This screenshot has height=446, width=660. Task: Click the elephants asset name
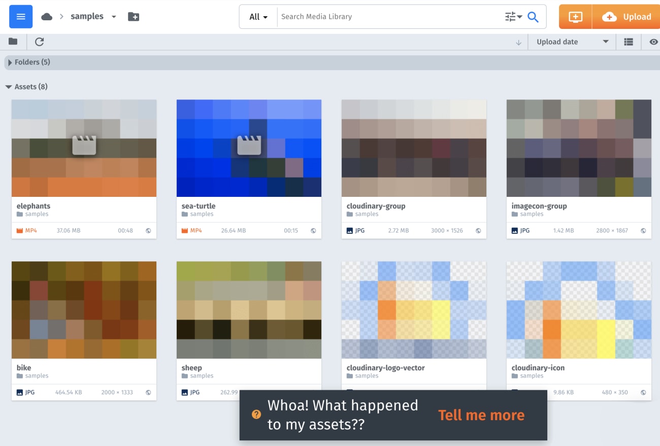pyautogui.click(x=34, y=206)
